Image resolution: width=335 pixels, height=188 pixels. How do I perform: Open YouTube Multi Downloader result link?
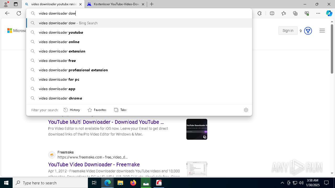[106, 122]
